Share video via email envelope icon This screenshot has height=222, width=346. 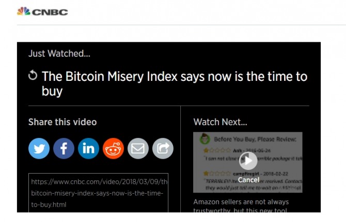tap(138, 149)
